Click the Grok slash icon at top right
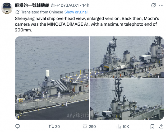 click(153, 5)
